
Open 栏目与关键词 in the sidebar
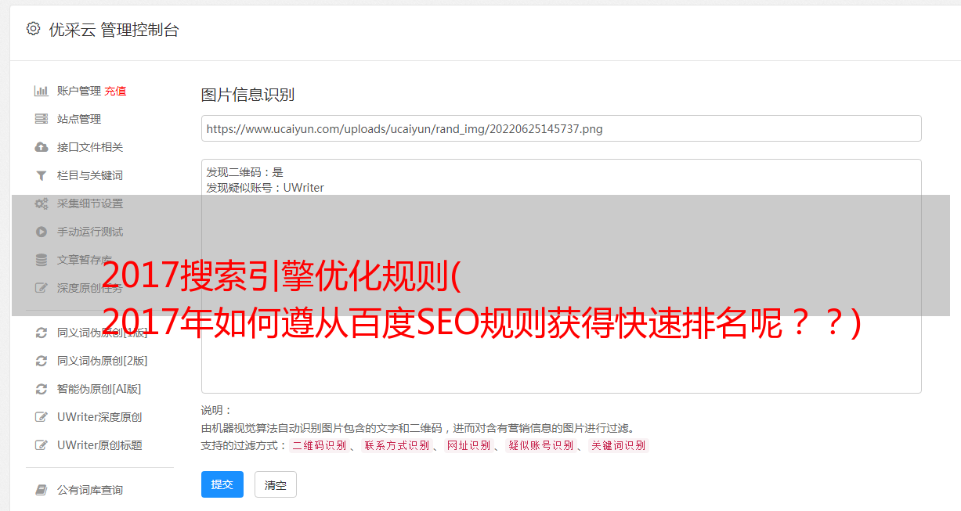pos(90,175)
